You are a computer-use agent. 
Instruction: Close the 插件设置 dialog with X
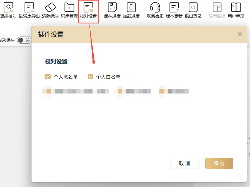point(239,34)
